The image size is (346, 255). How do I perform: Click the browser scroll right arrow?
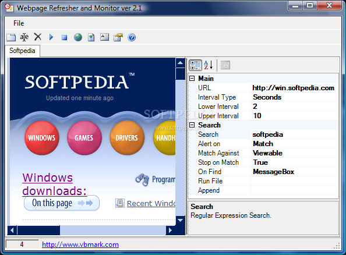click(x=170, y=231)
